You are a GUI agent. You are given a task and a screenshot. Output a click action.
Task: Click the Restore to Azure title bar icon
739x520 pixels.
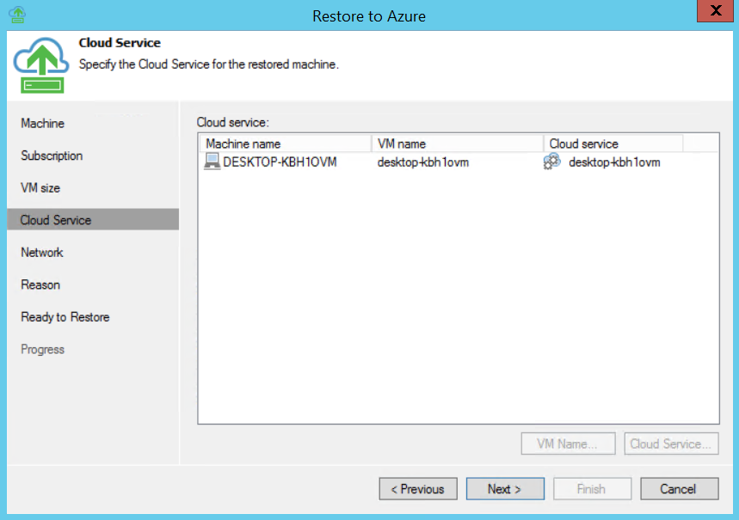pos(17,15)
